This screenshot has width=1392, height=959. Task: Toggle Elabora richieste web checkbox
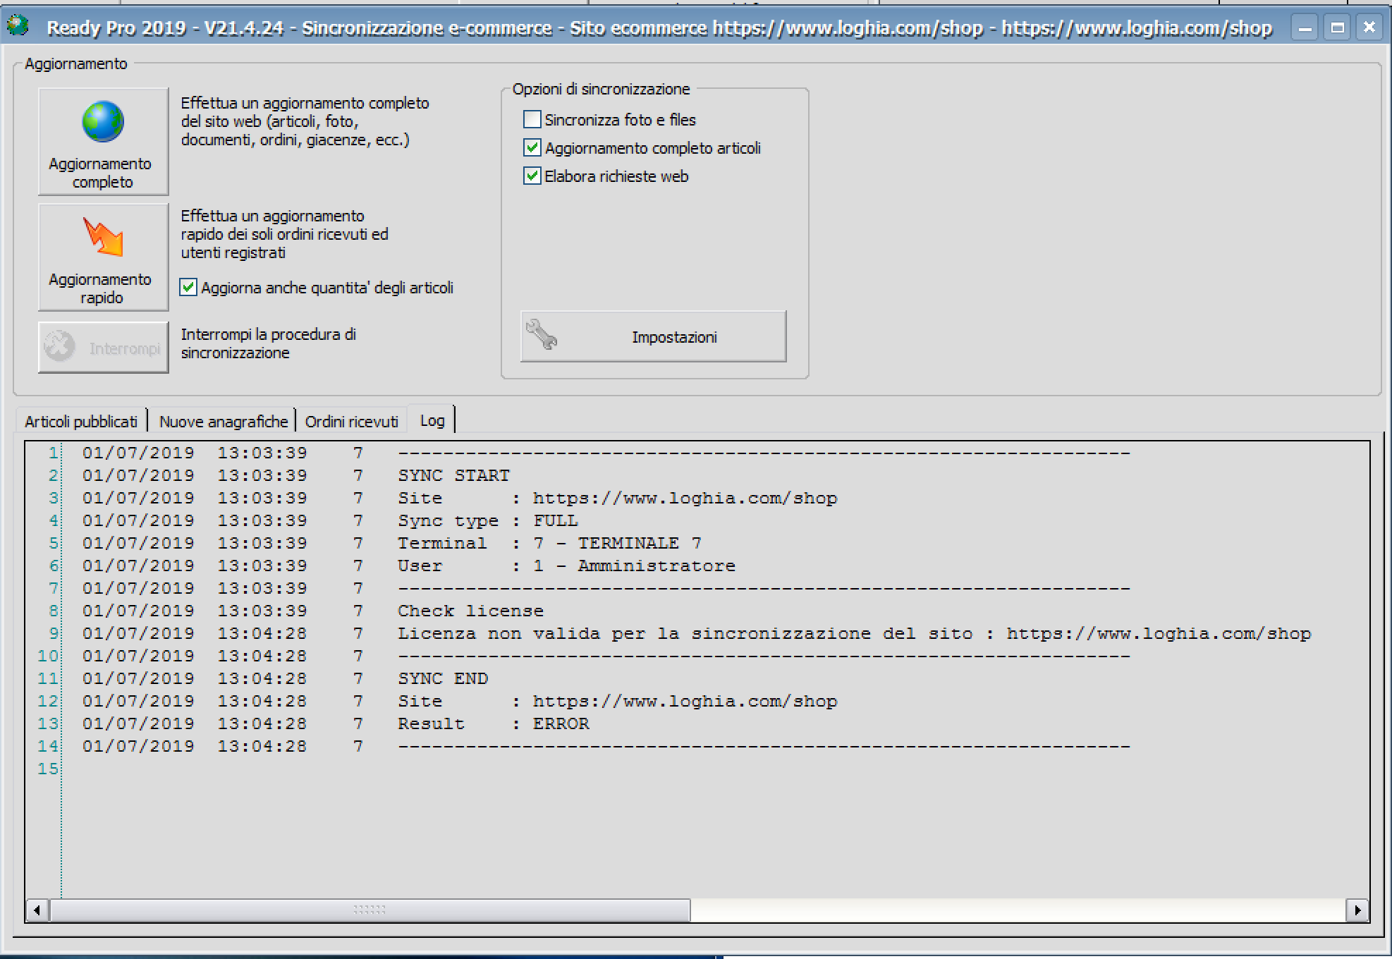point(532,176)
